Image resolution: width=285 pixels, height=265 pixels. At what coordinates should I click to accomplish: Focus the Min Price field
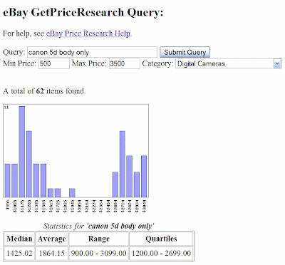(x=54, y=63)
